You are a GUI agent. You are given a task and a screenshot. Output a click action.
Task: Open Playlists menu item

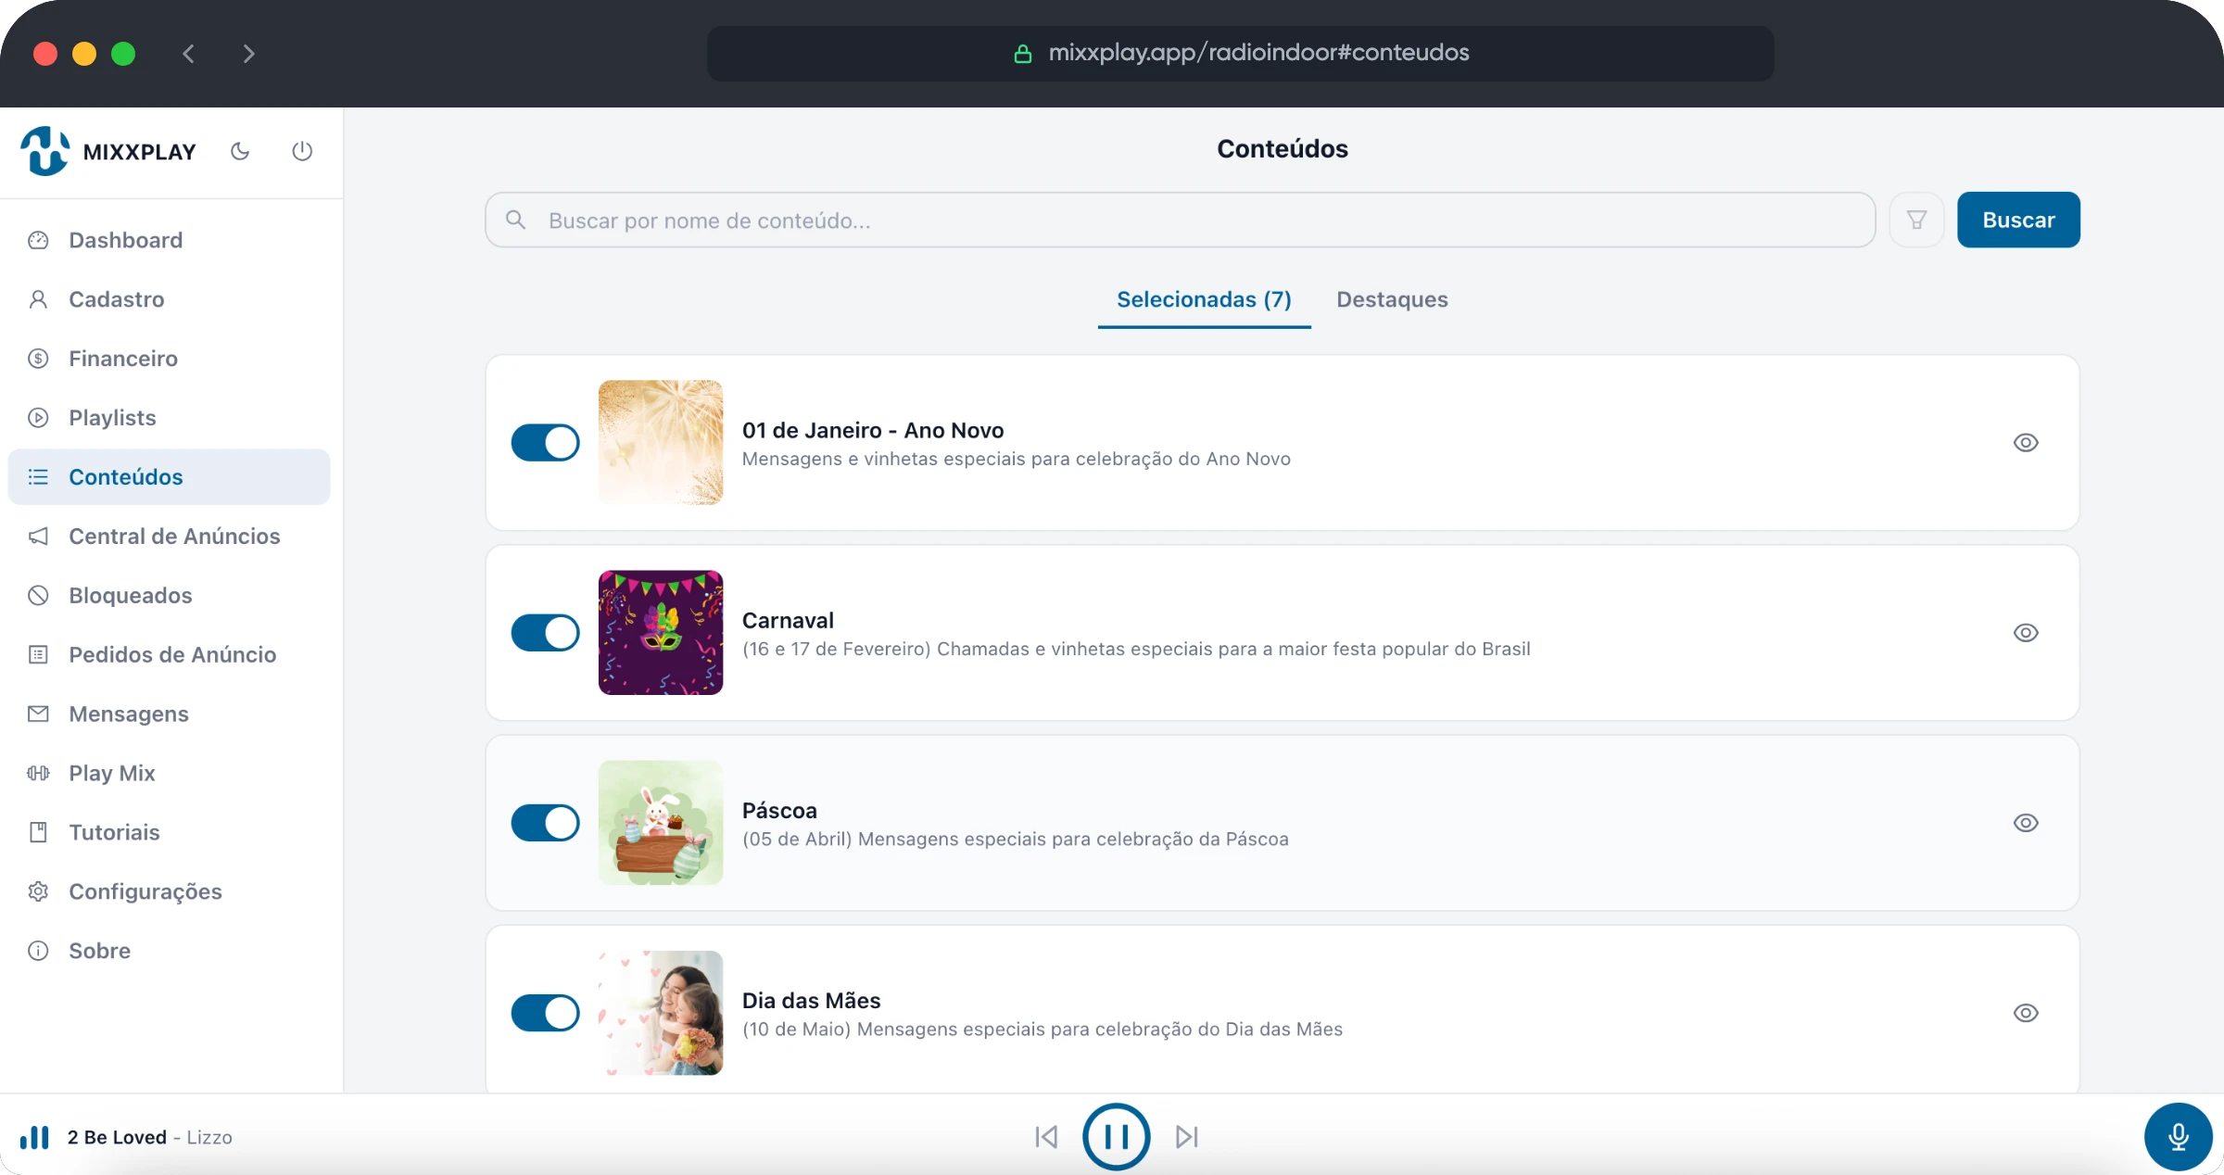tap(169, 418)
